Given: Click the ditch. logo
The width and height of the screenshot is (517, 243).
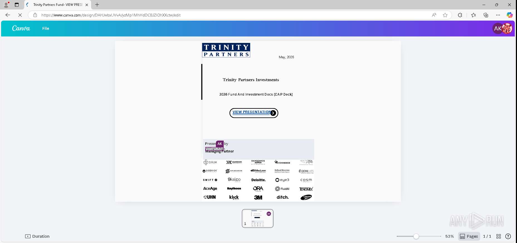Looking at the screenshot, I should click(x=282, y=197).
